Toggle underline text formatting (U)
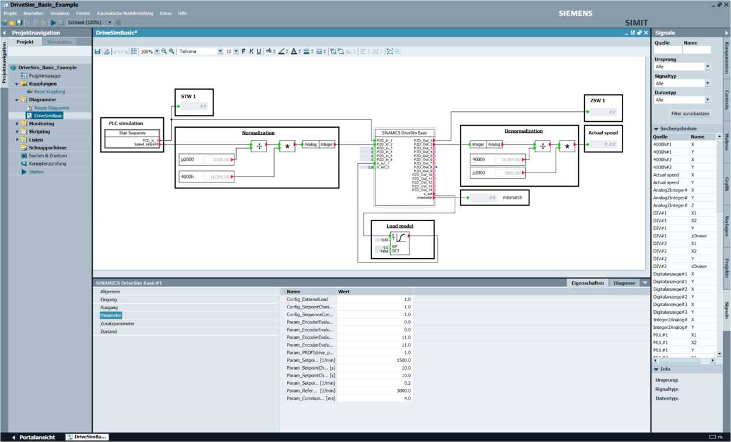Image resolution: width=731 pixels, height=442 pixels. (259, 51)
